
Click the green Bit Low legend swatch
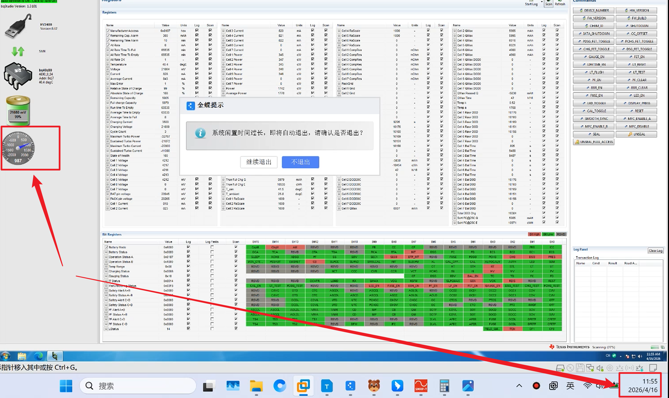[548, 234]
